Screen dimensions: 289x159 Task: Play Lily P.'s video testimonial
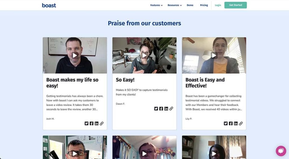[x=214, y=55]
